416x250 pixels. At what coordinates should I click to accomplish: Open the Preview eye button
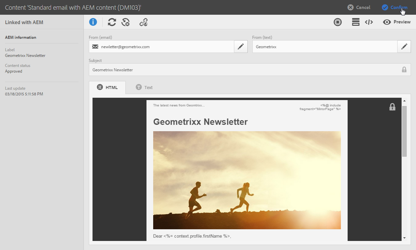pyautogui.click(x=397, y=22)
